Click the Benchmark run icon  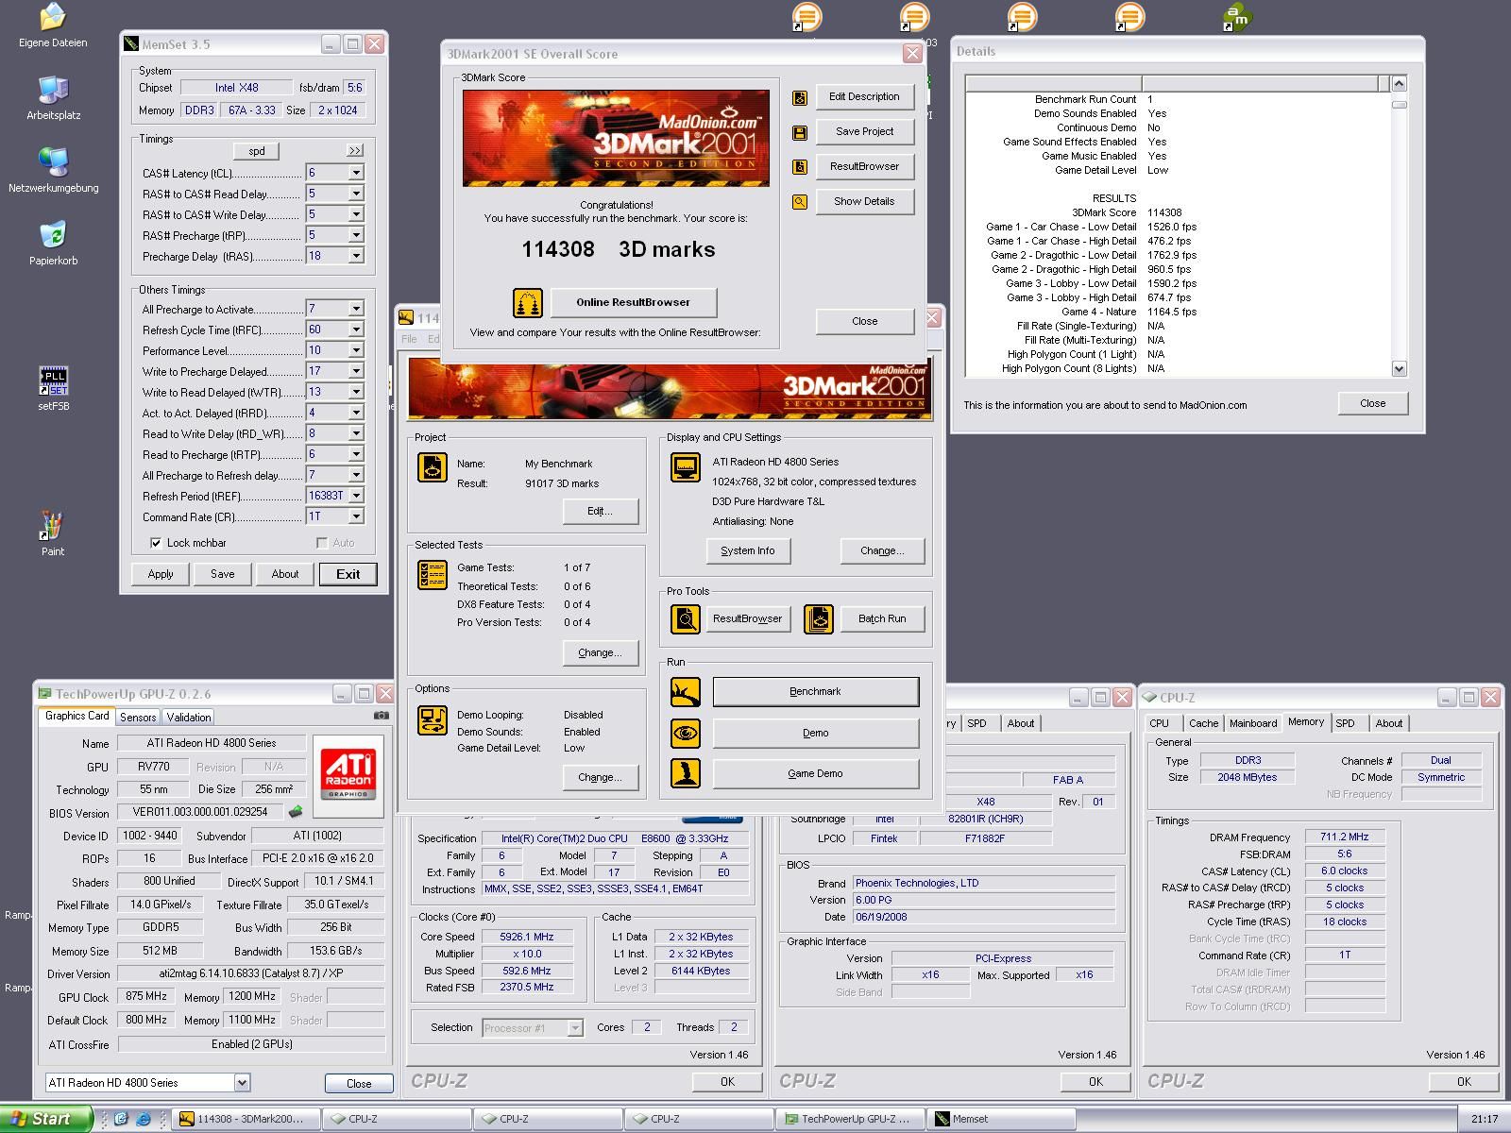click(686, 692)
